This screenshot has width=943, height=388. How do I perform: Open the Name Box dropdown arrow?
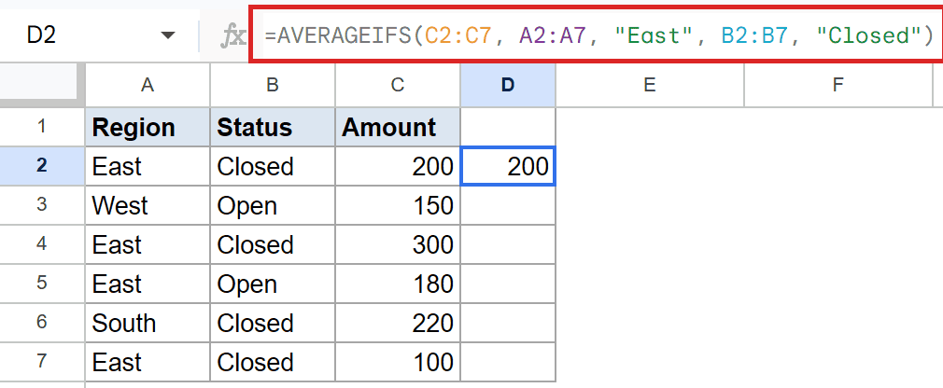pos(168,35)
